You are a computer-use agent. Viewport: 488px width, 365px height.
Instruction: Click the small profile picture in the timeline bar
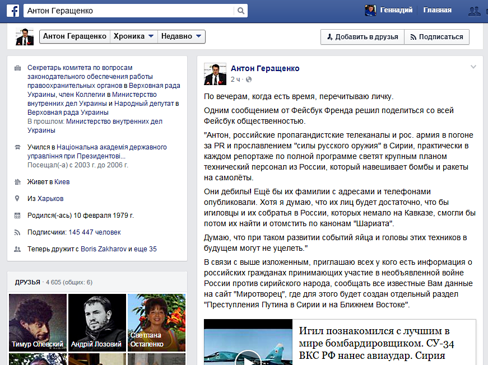25,37
